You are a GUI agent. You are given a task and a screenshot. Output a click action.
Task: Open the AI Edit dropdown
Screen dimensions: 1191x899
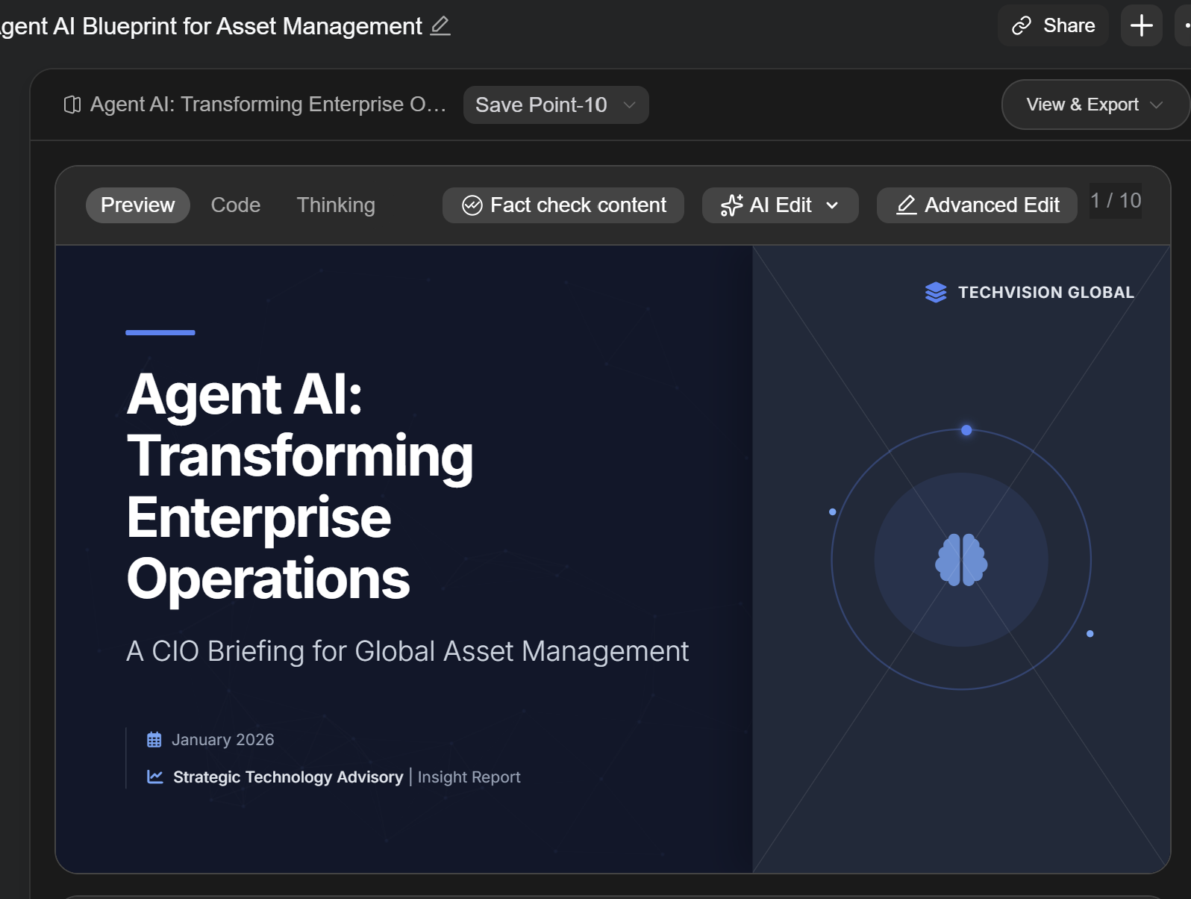780,205
